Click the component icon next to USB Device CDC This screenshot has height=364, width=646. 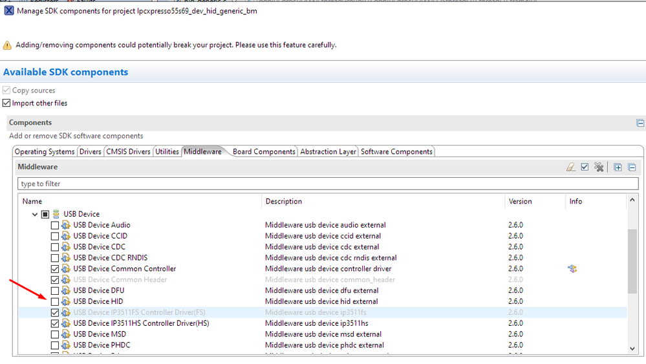[66, 246]
